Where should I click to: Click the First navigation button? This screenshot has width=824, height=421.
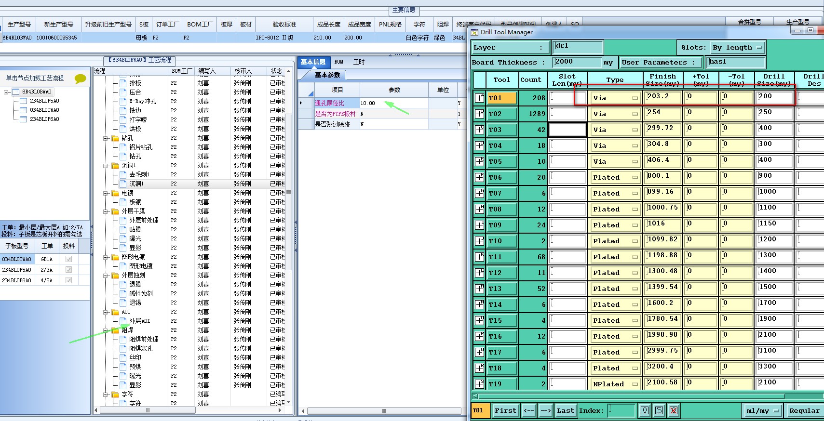pyautogui.click(x=505, y=410)
